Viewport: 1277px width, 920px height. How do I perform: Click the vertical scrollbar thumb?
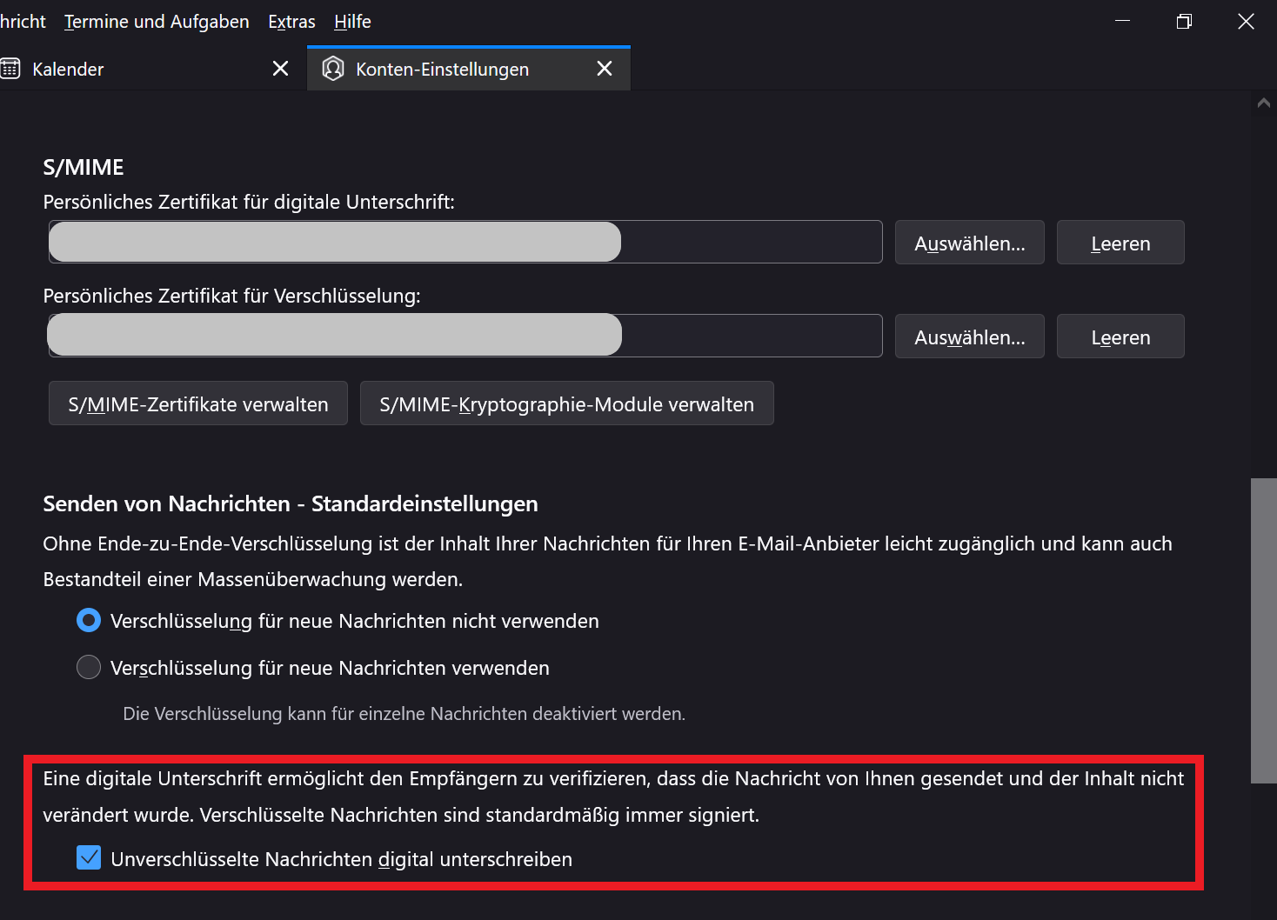pyautogui.click(x=1263, y=630)
